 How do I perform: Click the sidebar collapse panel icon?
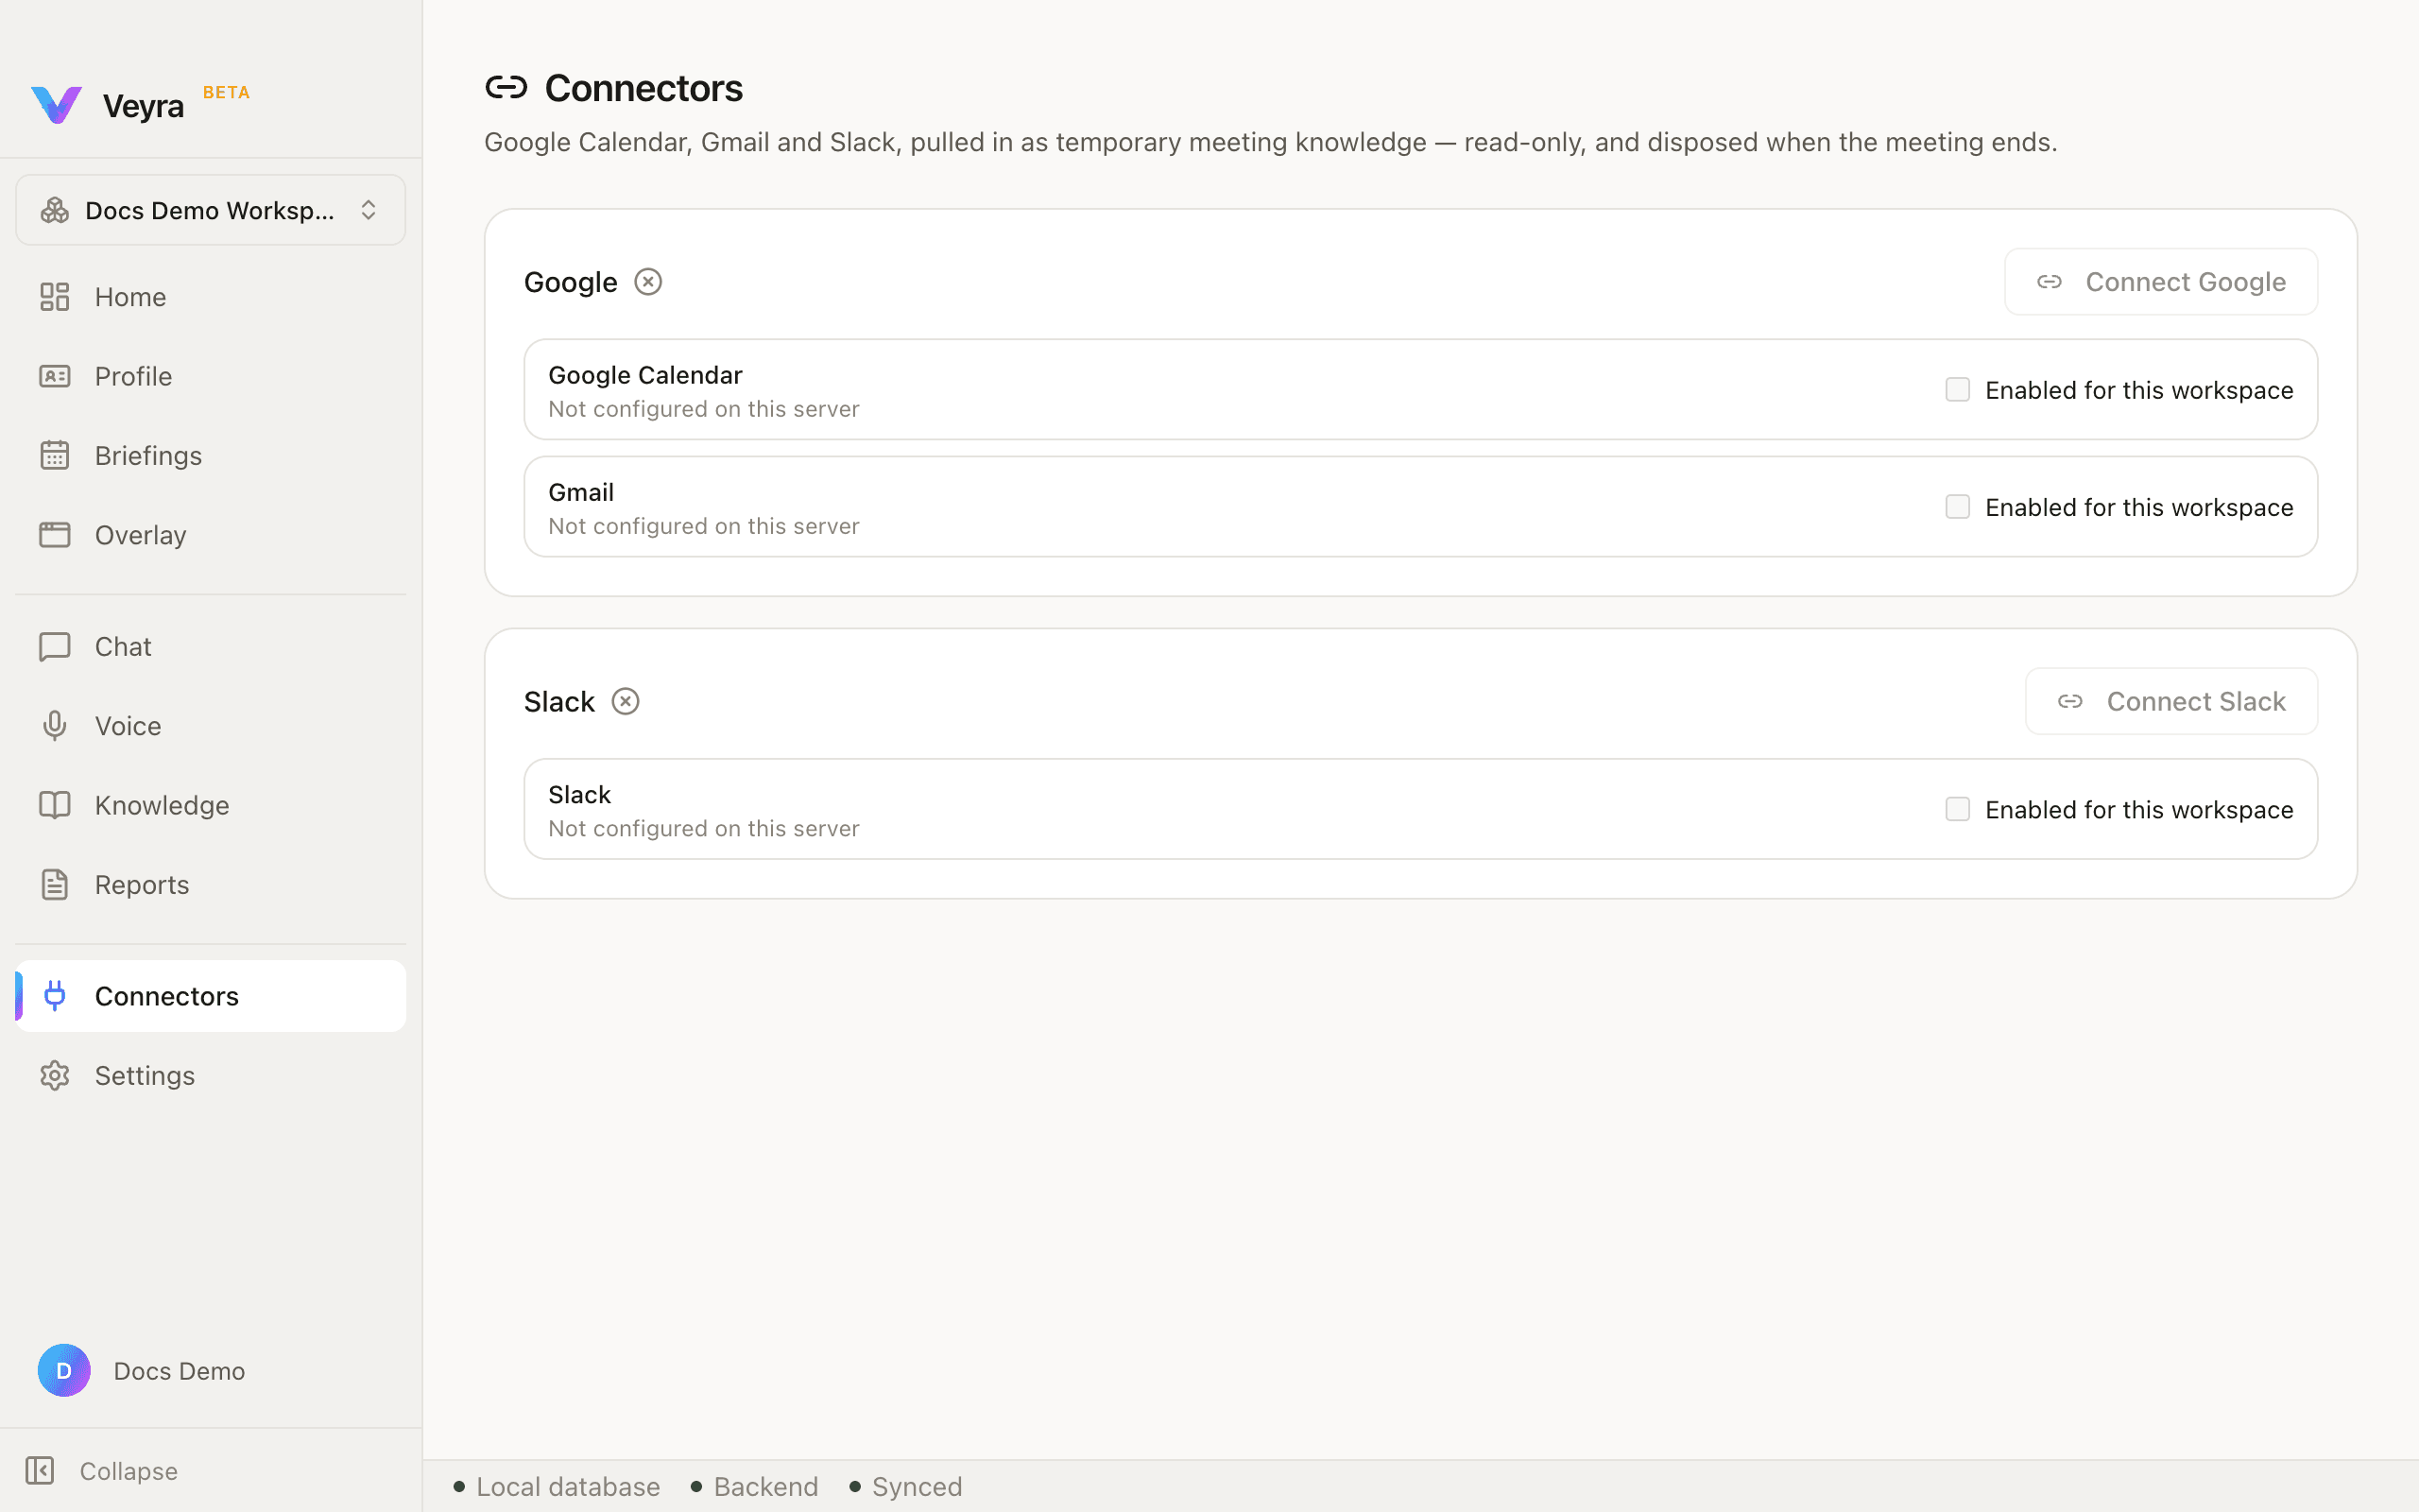pos(40,1471)
